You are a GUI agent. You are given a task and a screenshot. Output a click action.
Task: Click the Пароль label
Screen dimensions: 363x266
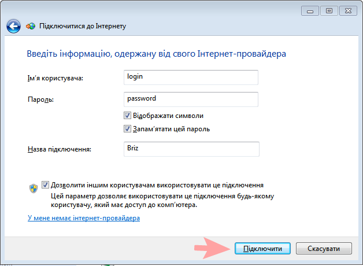point(40,99)
